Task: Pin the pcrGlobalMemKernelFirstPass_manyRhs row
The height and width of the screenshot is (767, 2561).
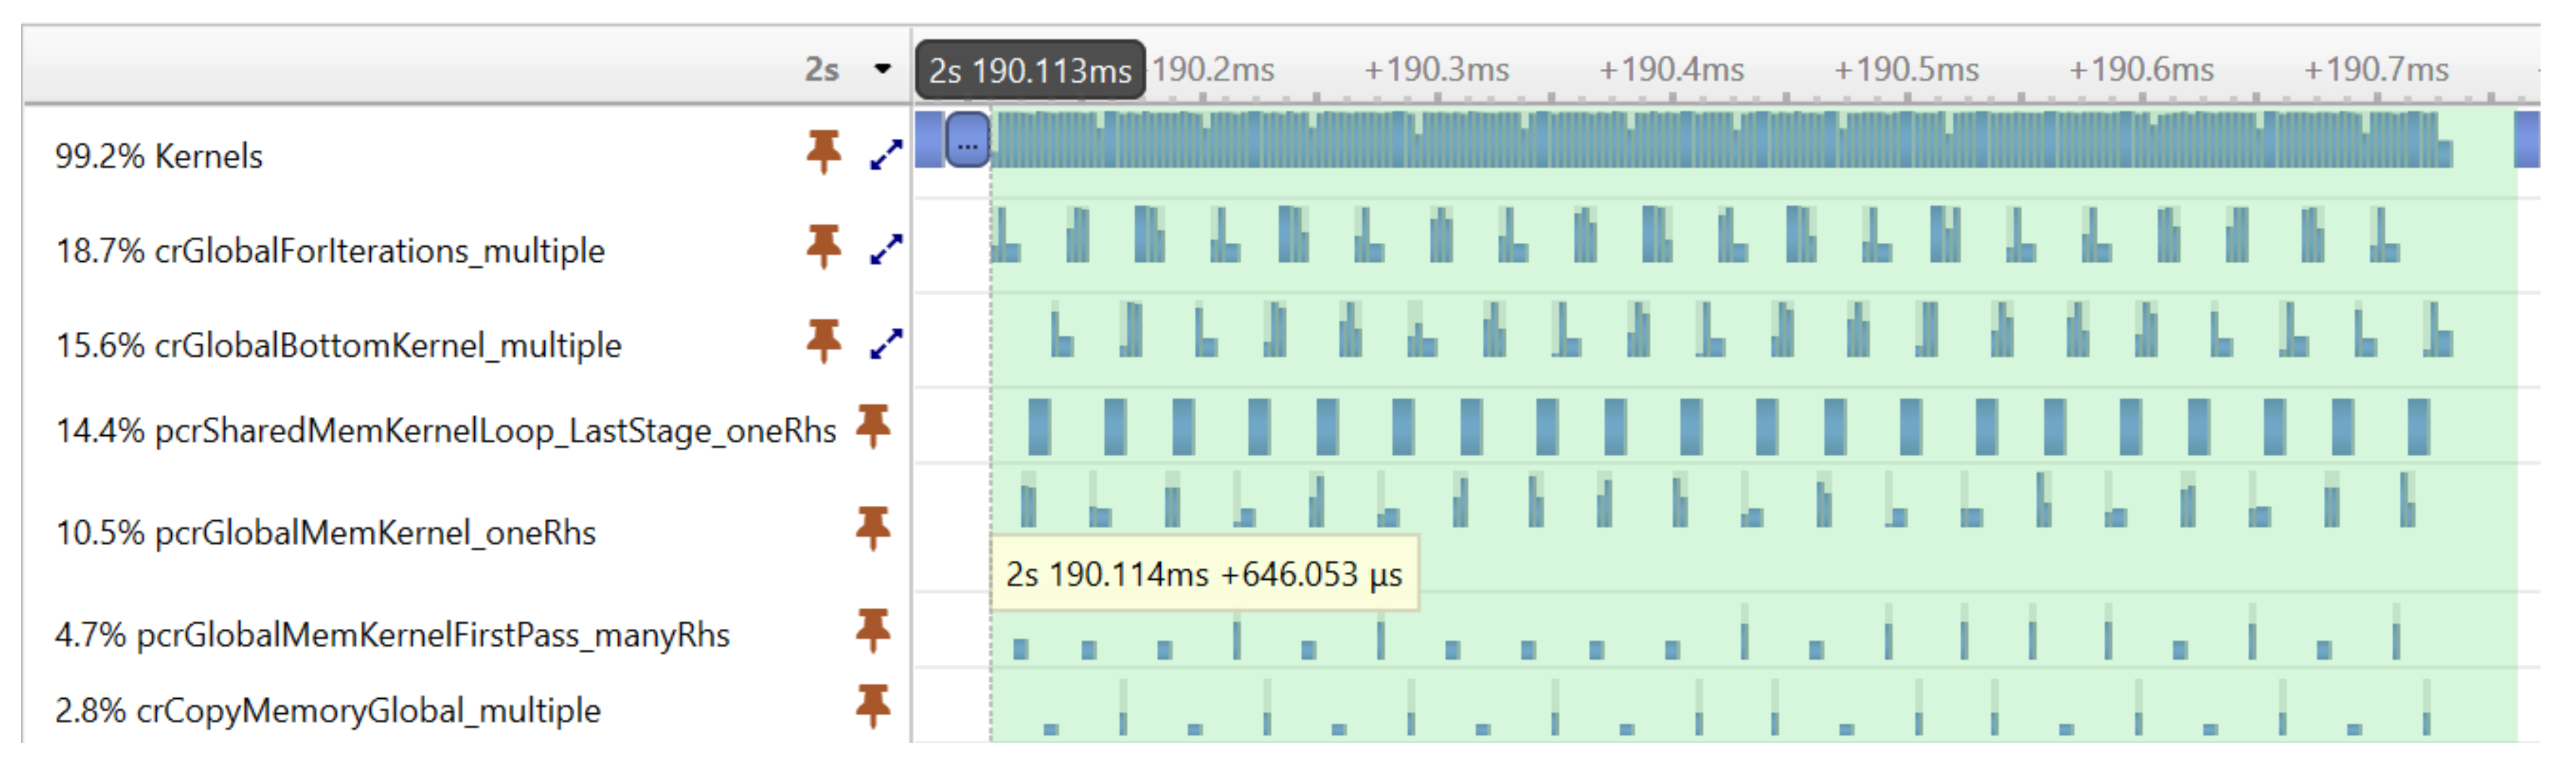Action: 873,630
